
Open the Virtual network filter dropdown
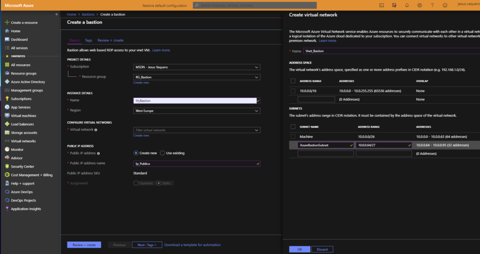point(197,130)
